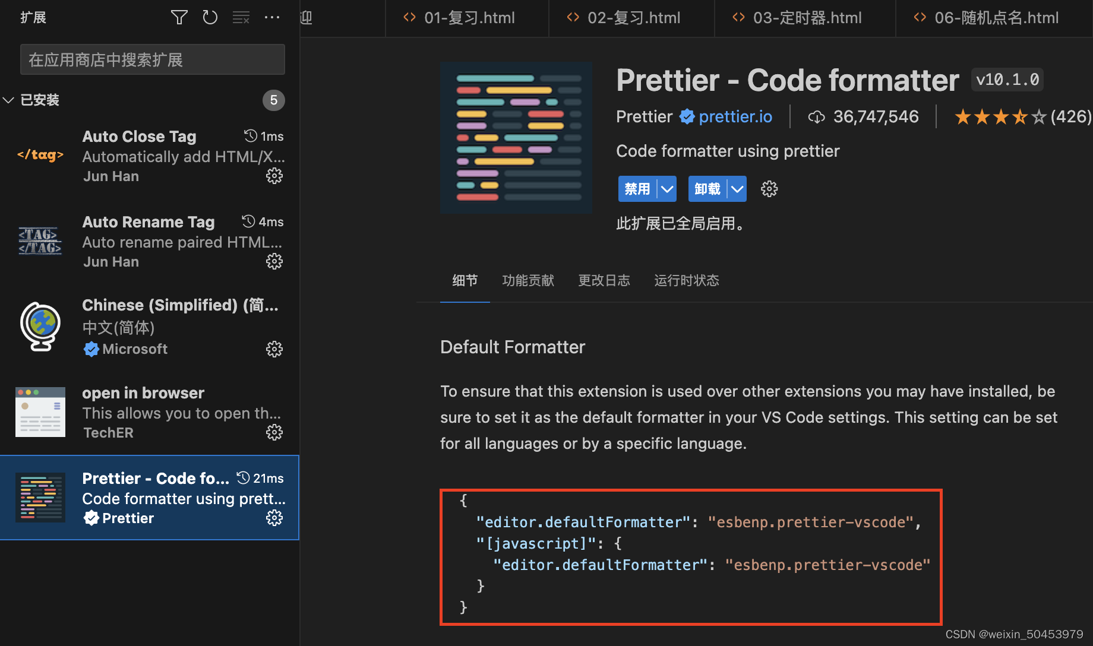Refresh the installed extensions list
Screen dimensions: 1093x646
(210, 17)
